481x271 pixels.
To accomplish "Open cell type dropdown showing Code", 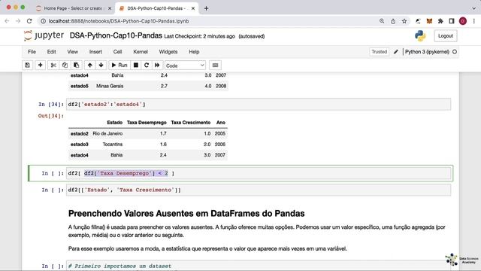I will pyautogui.click(x=185, y=65).
